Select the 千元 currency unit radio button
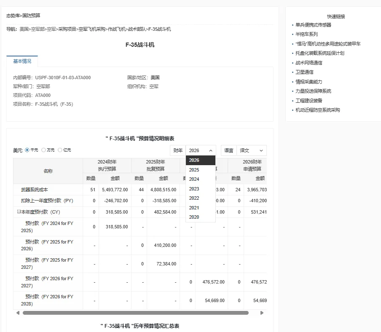This screenshot has width=381, height=332. (27, 150)
